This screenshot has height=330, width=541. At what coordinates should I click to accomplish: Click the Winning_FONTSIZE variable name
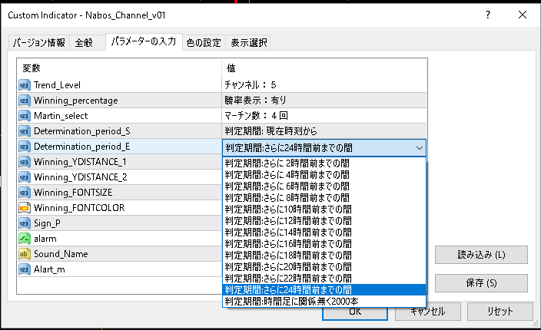click(73, 193)
